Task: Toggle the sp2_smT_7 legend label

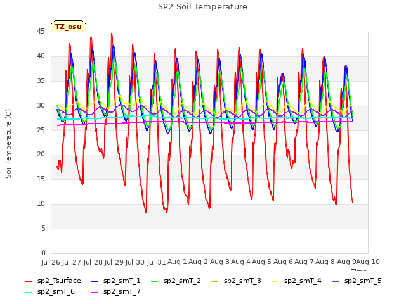Action: pyautogui.click(x=122, y=292)
